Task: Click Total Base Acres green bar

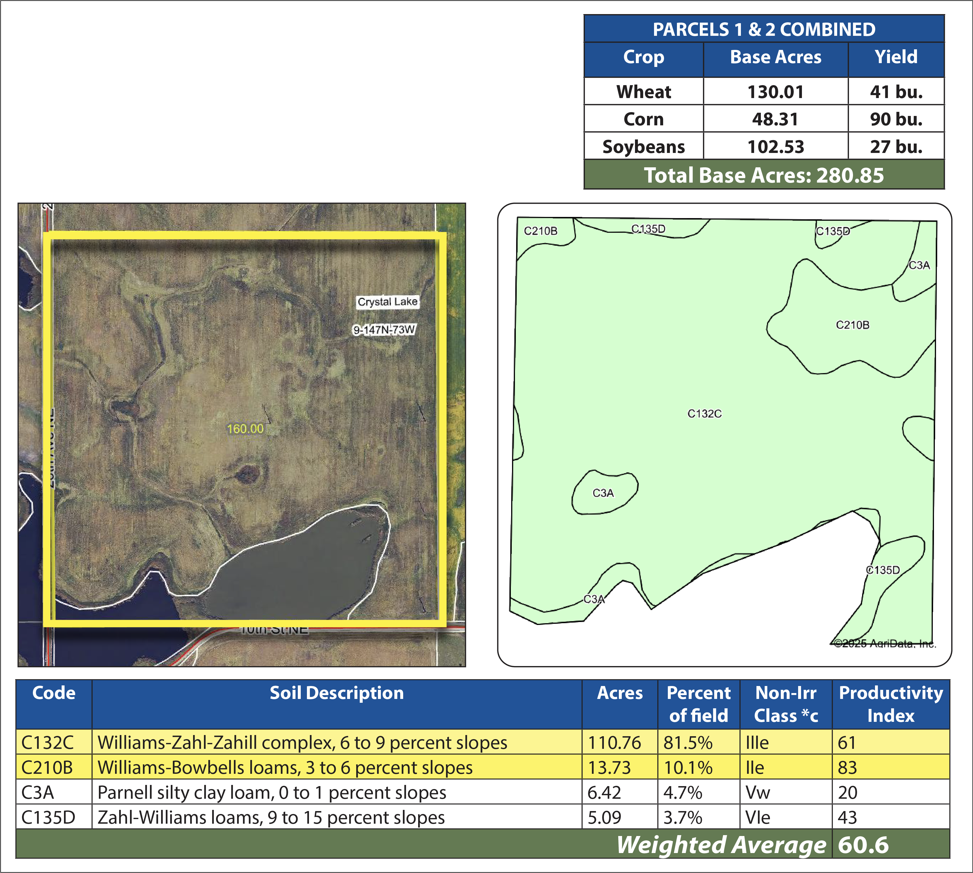Action: pos(763,175)
